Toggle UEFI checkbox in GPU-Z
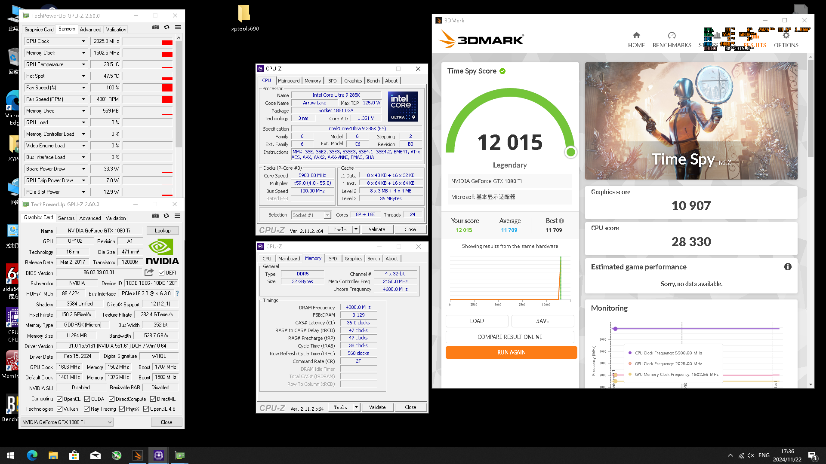 [161, 272]
